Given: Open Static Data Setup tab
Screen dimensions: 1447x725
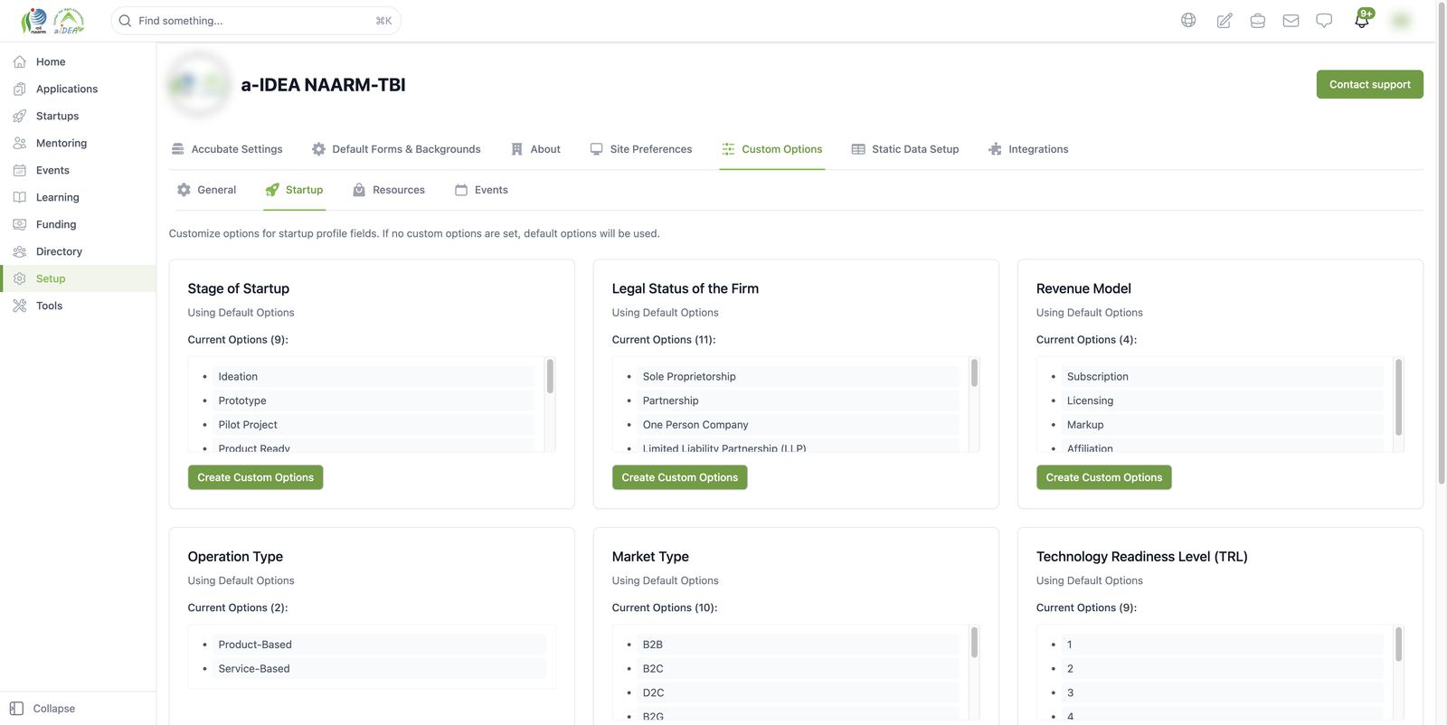Looking at the screenshot, I should (x=905, y=149).
